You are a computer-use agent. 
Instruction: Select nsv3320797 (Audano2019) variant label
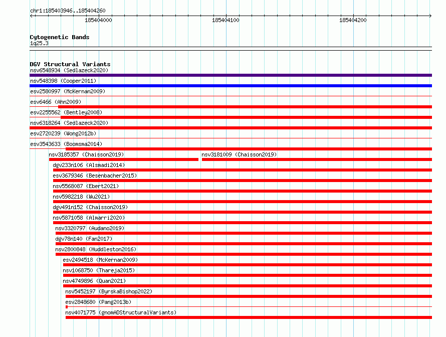tap(90, 228)
